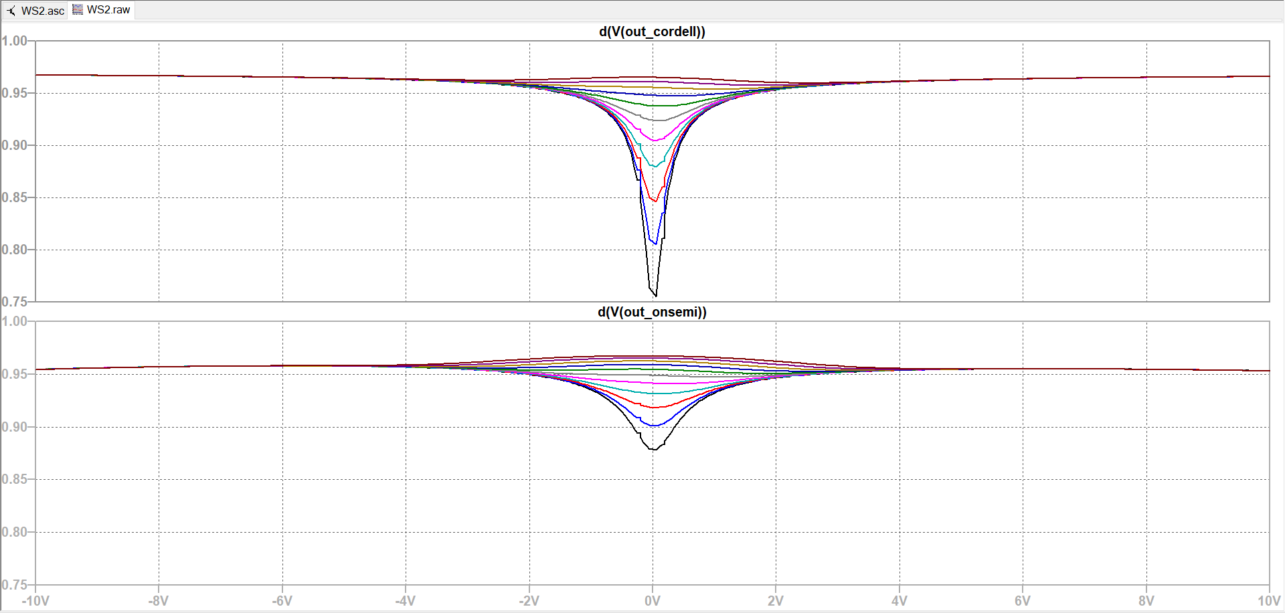Viewport: 1285px width, 613px height.
Task: Click the WS2.asc tab schematic icon
Action: pos(11,11)
